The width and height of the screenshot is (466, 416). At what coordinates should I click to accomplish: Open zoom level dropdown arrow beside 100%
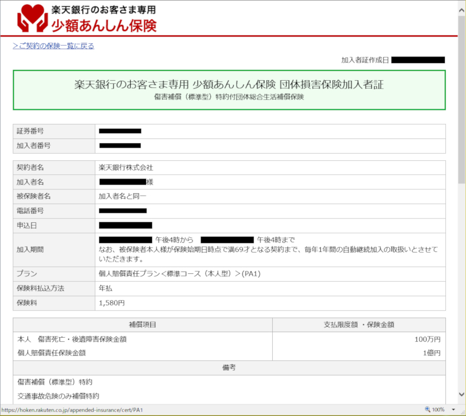pyautogui.click(x=453, y=410)
